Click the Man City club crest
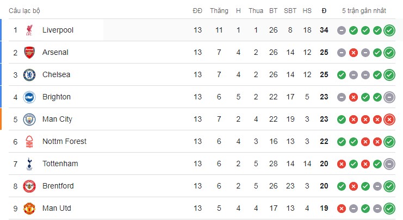The width and height of the screenshot is (403, 220). tap(29, 120)
